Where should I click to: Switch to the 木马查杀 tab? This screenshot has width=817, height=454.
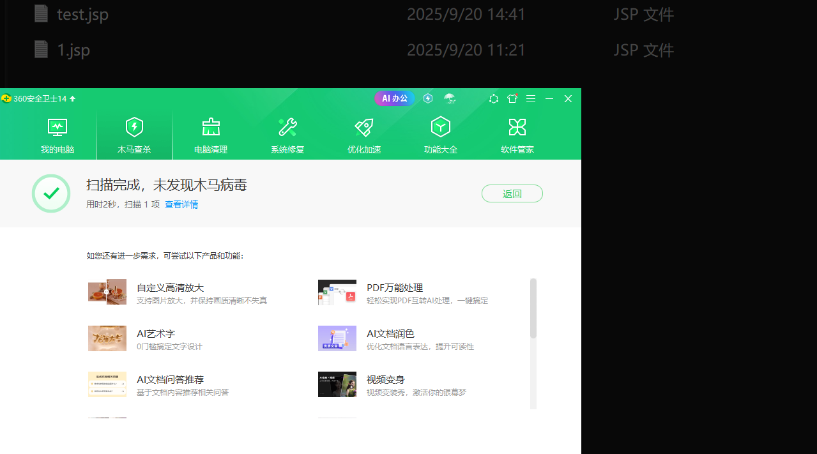point(134,136)
